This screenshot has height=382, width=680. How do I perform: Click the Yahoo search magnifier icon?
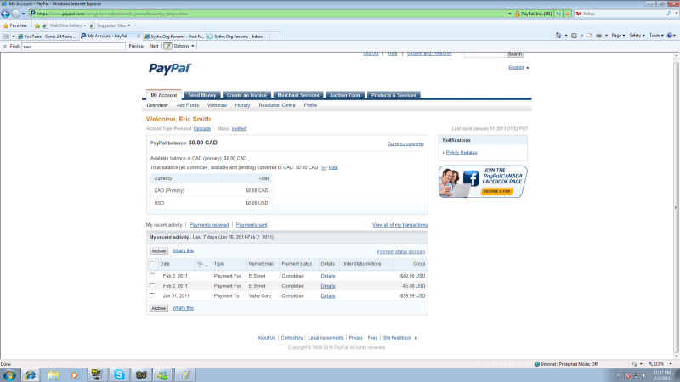click(x=669, y=14)
